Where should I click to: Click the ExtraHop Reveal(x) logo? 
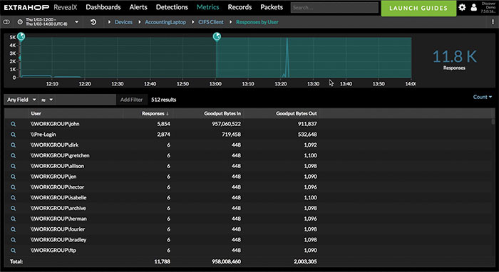pyautogui.click(x=41, y=7)
